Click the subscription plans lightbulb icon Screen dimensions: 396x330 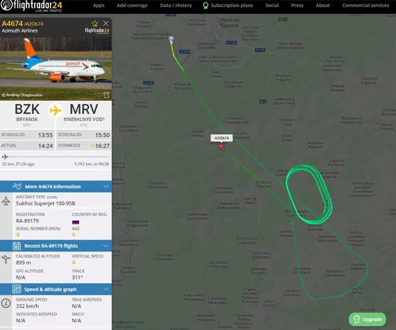pyautogui.click(x=206, y=6)
